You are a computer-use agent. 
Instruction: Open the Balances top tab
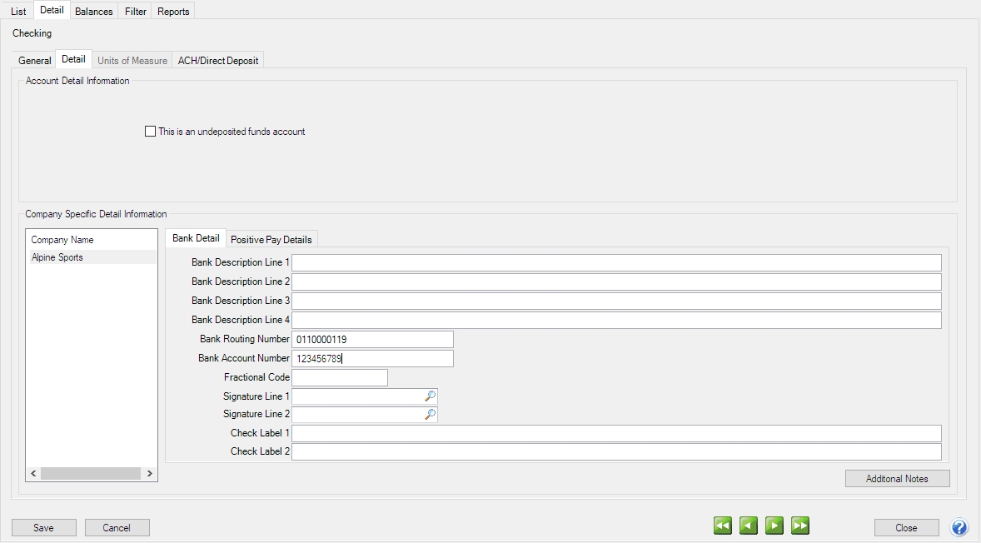93,12
